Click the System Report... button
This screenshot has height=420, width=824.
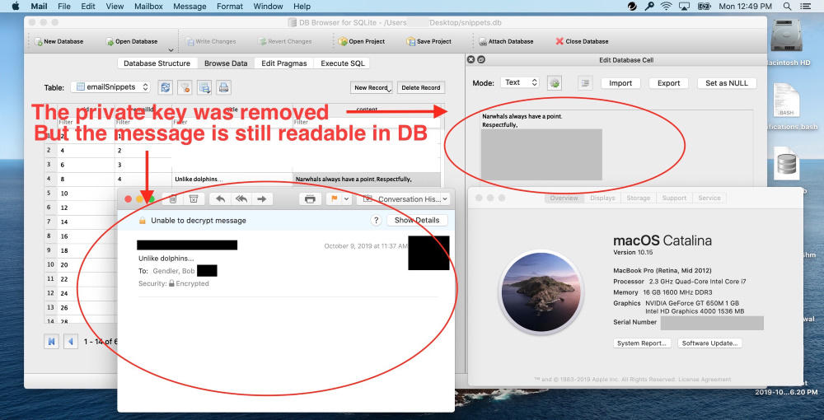642,343
